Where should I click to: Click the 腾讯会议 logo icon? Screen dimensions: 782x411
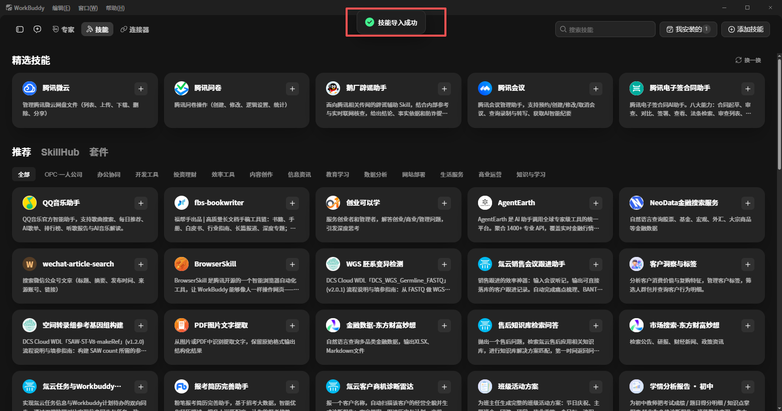coord(485,88)
